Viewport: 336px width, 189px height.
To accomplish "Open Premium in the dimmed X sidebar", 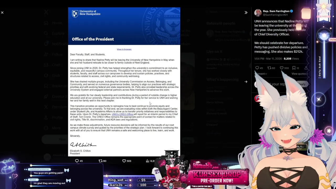I will click(x=59, y=107).
